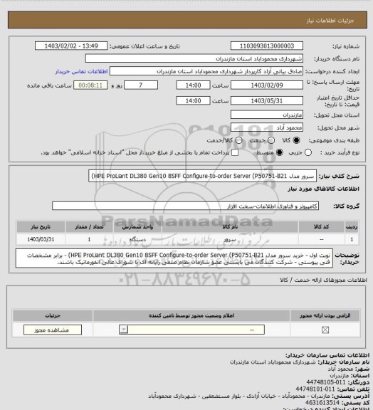Viewport: 373px width, 410px height.
Task: Click the request creator name field
Action: pyautogui.click(x=206, y=71)
